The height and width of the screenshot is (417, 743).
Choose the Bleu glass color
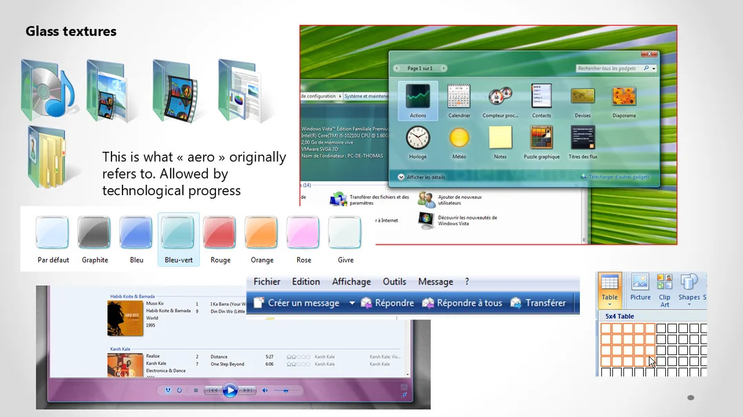pos(136,240)
